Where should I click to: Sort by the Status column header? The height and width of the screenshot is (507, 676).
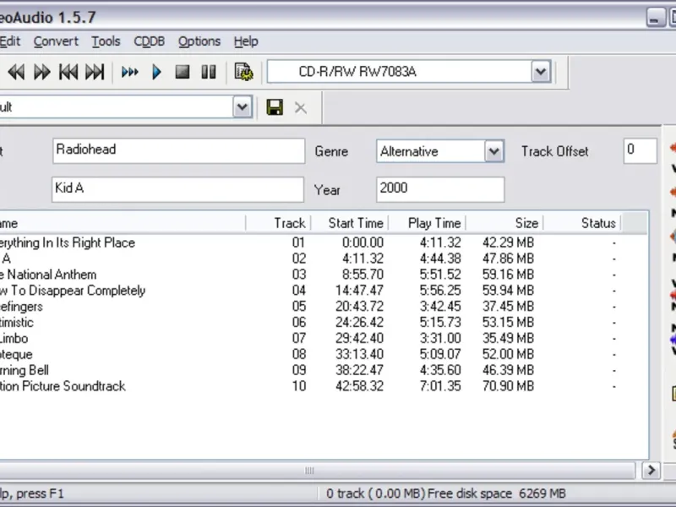click(x=582, y=223)
